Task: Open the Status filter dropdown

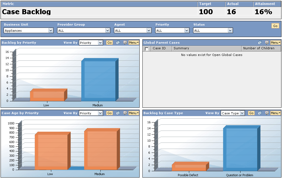Action: click(x=230, y=30)
